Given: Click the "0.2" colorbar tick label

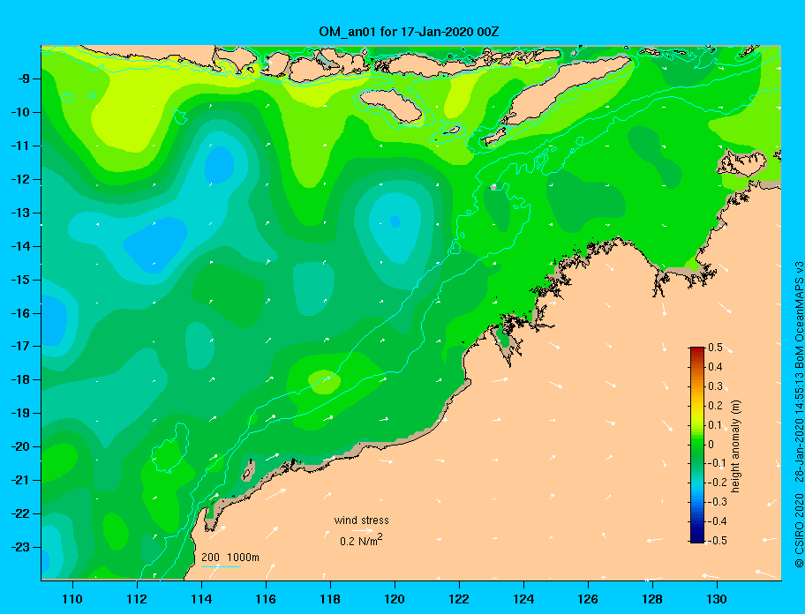Looking at the screenshot, I should tap(715, 406).
